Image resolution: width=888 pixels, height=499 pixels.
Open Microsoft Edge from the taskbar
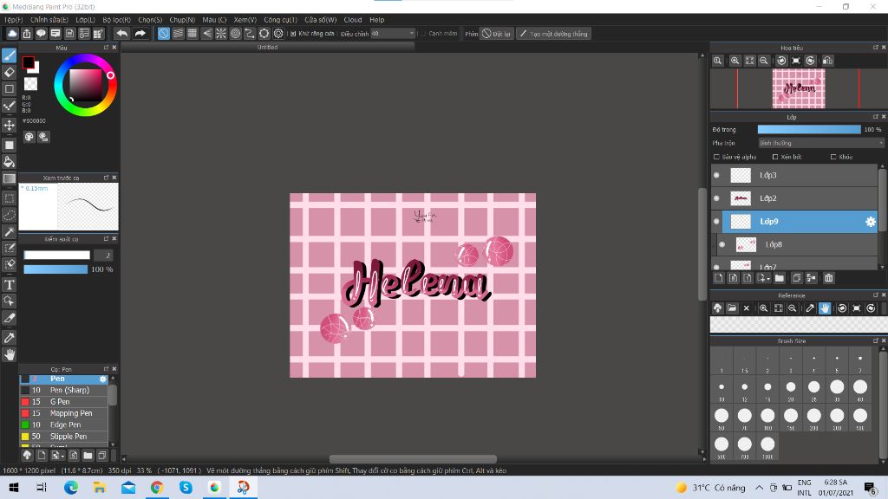(71, 487)
